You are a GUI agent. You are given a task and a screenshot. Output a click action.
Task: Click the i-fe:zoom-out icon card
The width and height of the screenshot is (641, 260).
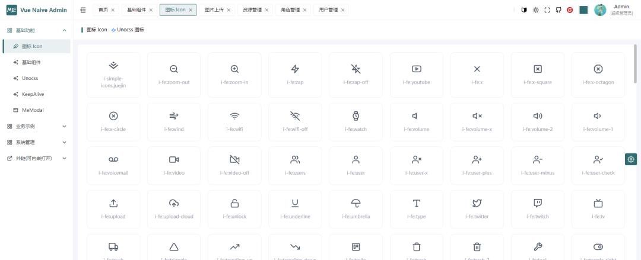[174, 75]
